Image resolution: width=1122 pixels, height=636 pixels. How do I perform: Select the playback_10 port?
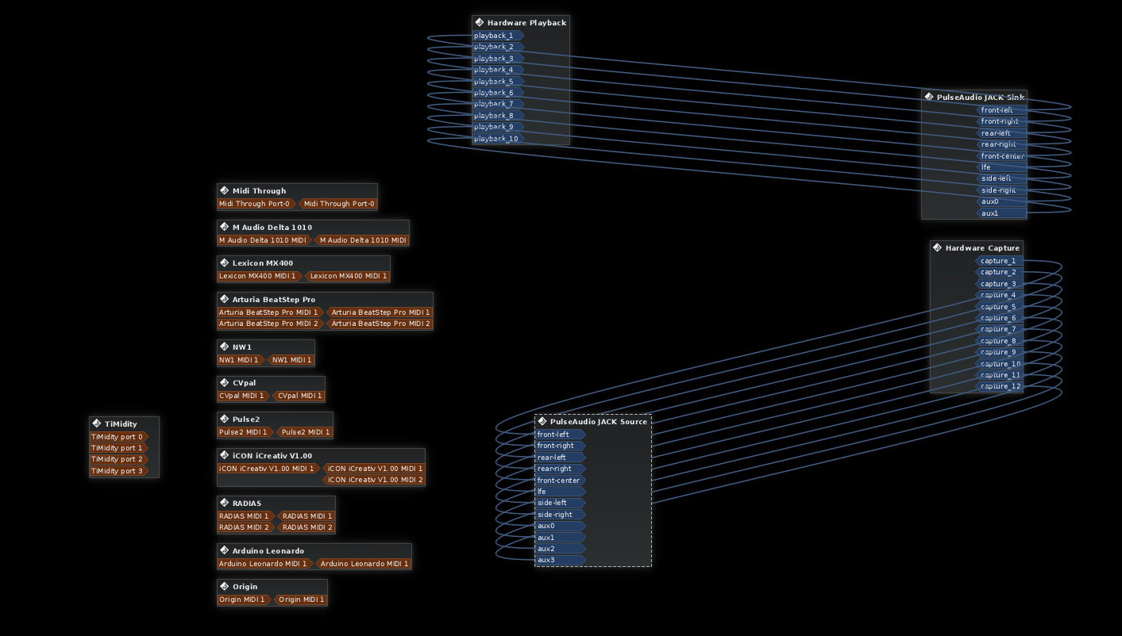498,139
